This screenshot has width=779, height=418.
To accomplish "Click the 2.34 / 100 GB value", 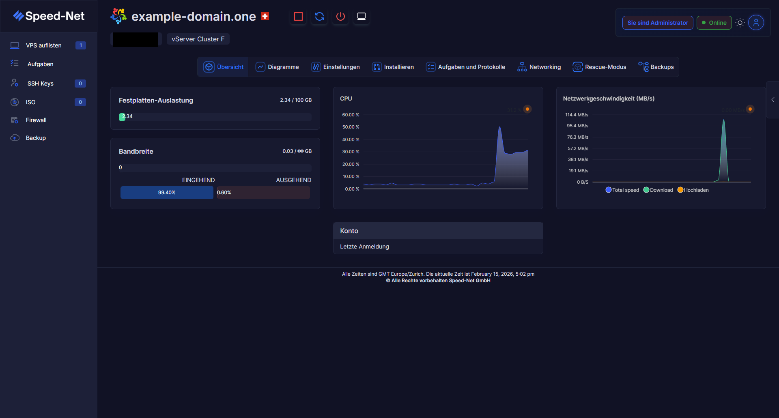I will pos(296,100).
